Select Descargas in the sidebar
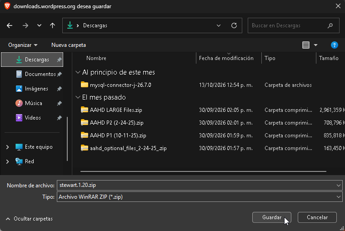Image resolution: width=345 pixels, height=231 pixels. click(x=32, y=60)
